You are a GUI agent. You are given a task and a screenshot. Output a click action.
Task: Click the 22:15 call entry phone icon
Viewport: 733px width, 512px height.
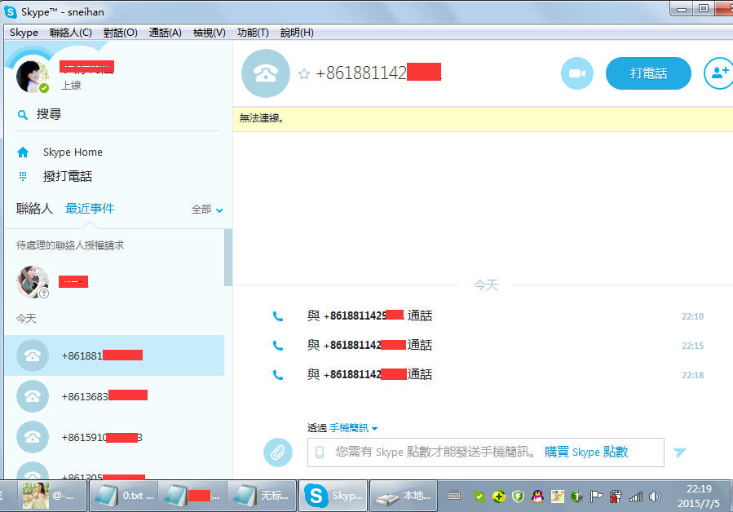(278, 346)
